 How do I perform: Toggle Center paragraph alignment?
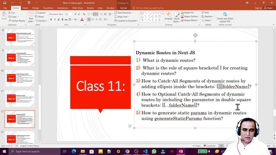click(x=93, y=19)
